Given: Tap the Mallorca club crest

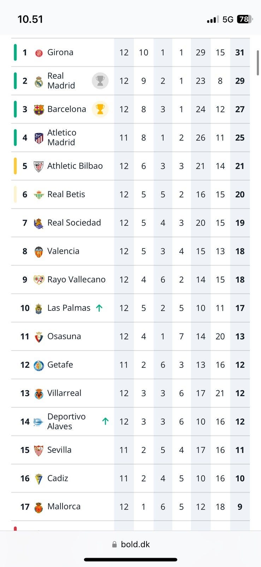Looking at the screenshot, I should 39,507.
